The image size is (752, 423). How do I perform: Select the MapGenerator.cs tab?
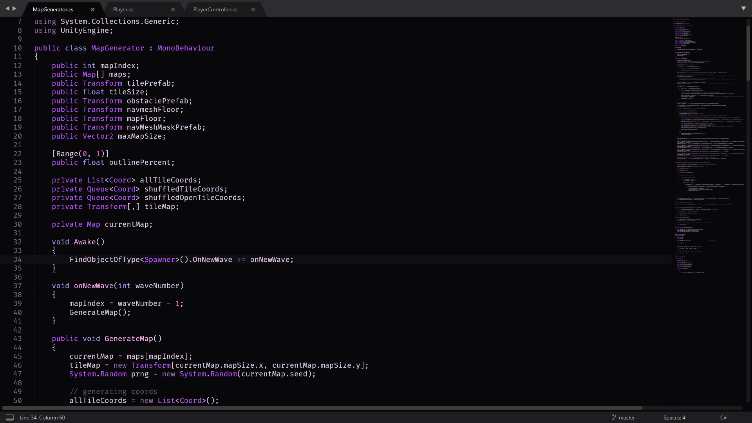click(x=53, y=9)
